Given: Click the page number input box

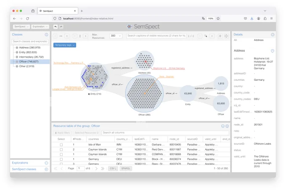Looking at the screenshot, I should point(80,168).
